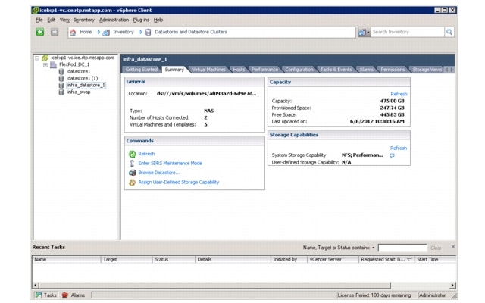Screen dimensions: 485x303
Task: Click the Tasks button in status bar
Action: 45,295
